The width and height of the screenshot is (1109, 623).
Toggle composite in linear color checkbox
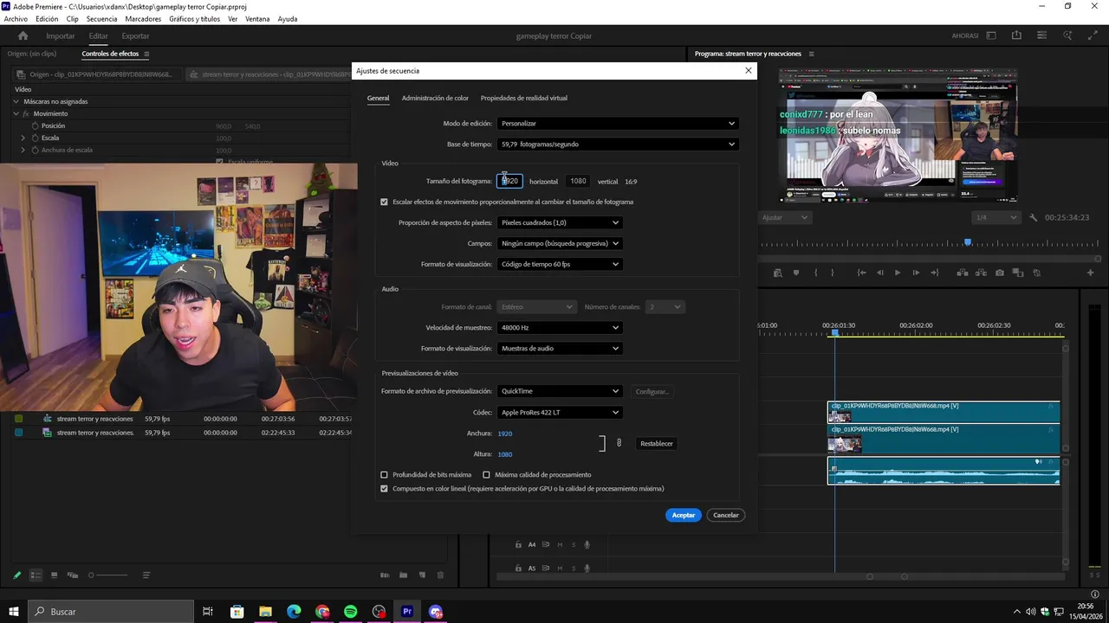click(385, 488)
